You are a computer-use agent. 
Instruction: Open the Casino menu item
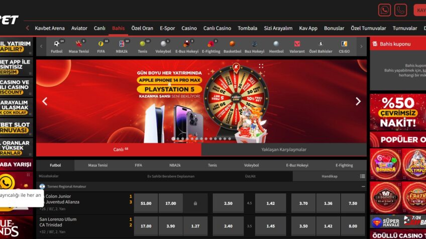(x=189, y=28)
